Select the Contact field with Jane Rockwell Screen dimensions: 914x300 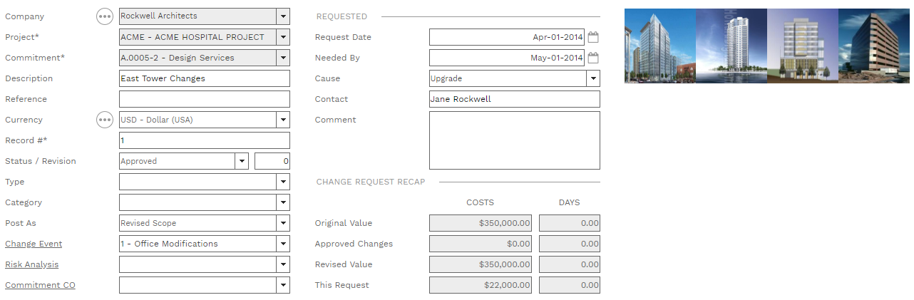514,99
